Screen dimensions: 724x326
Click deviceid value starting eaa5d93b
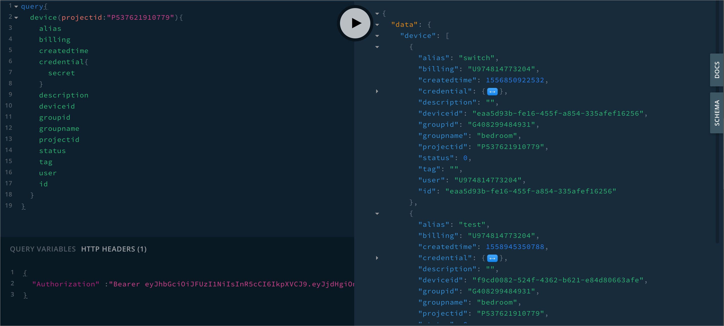tap(558, 113)
